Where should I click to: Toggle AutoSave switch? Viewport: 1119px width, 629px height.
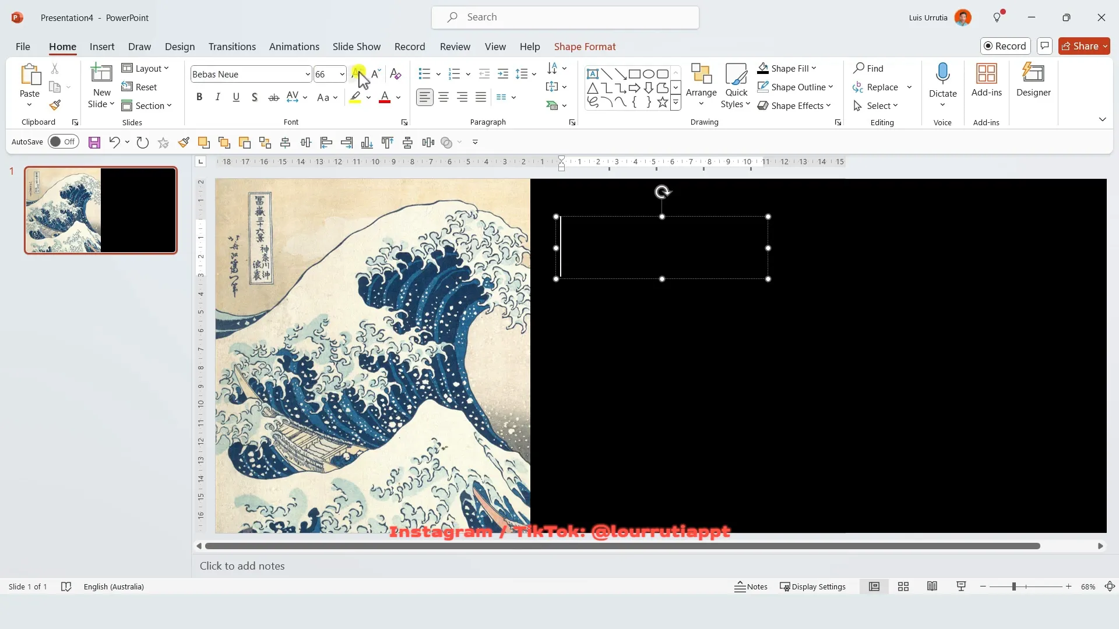[x=63, y=142]
